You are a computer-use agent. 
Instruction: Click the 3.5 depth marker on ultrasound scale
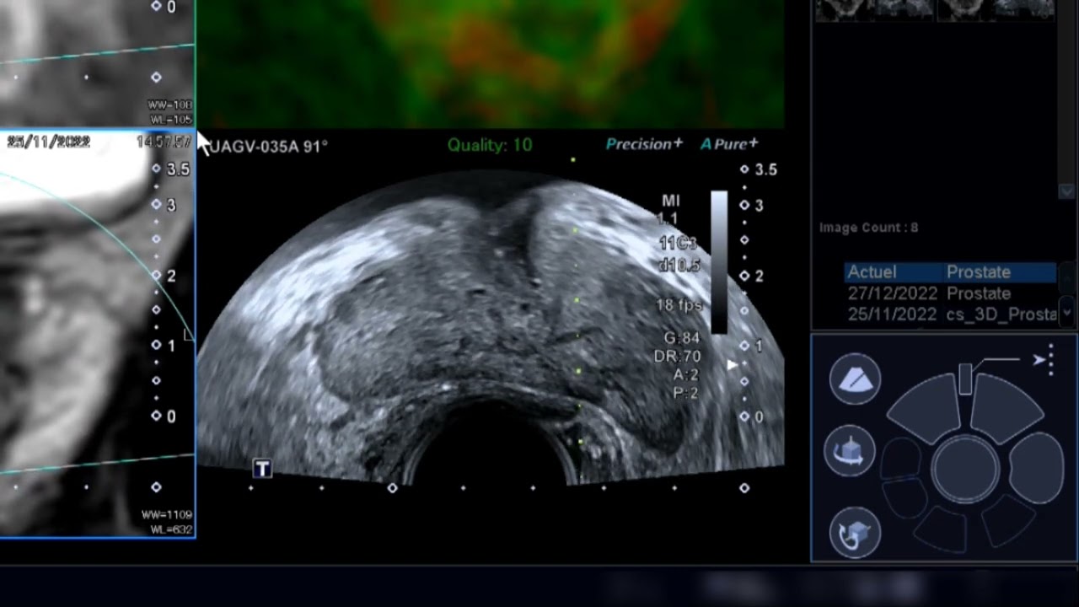[765, 169]
